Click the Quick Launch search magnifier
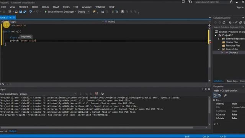The width and height of the screenshot is (245, 138). pyautogui.click(x=231, y=2)
